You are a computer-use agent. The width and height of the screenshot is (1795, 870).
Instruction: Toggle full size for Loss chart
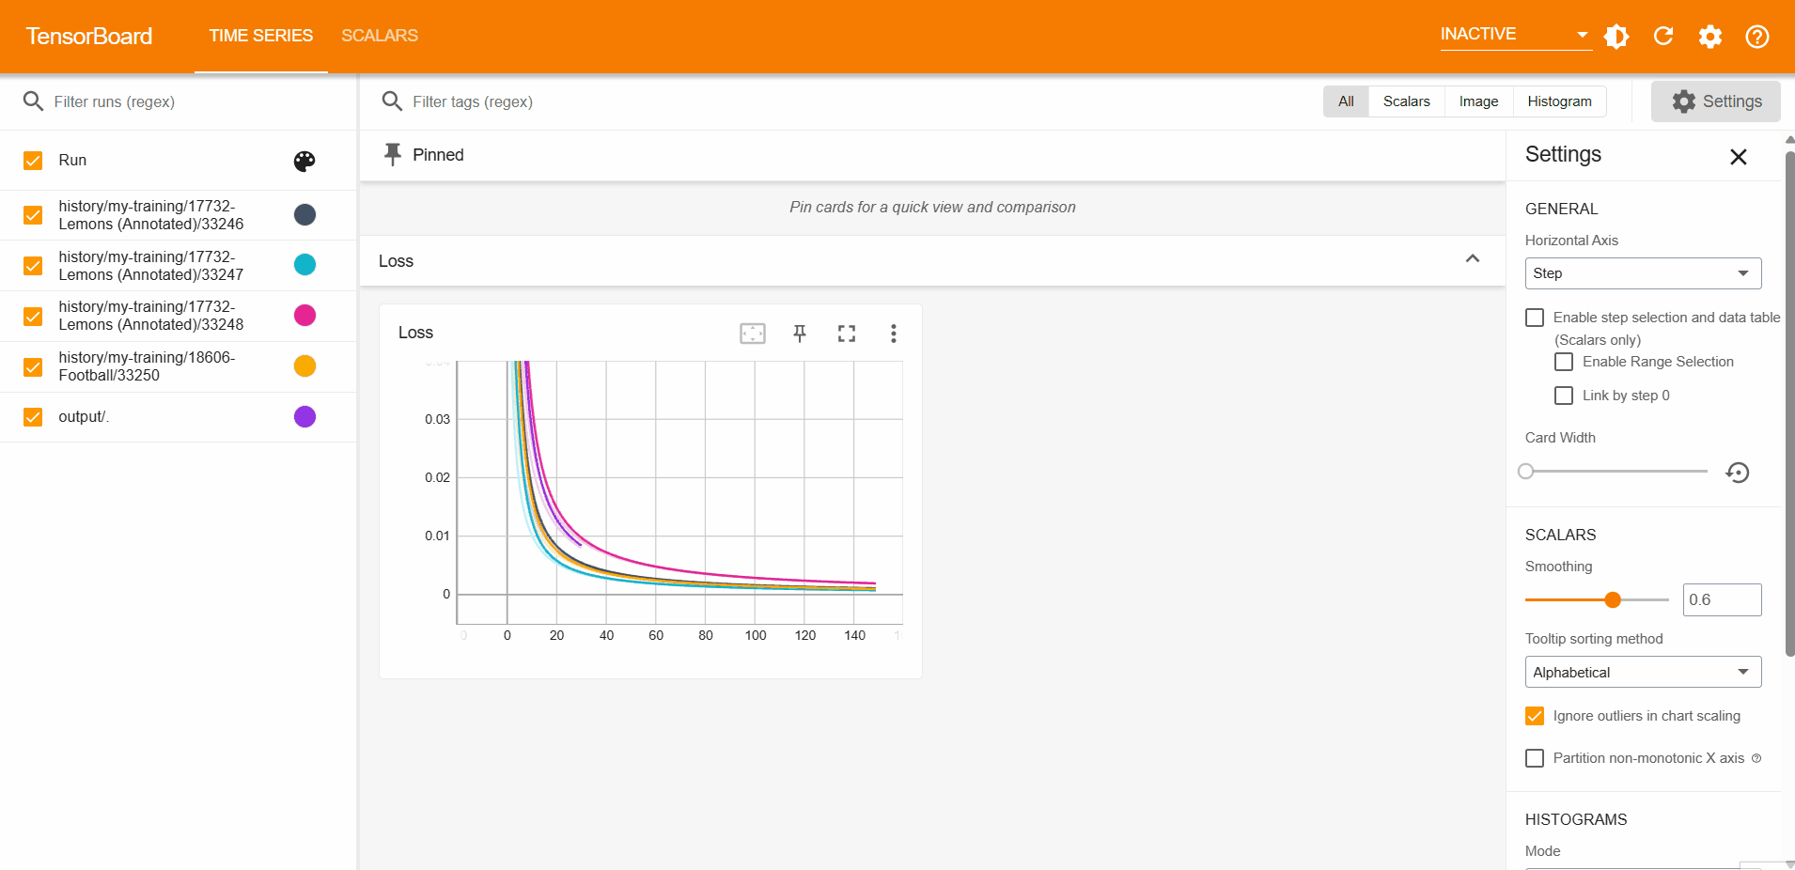point(847,334)
